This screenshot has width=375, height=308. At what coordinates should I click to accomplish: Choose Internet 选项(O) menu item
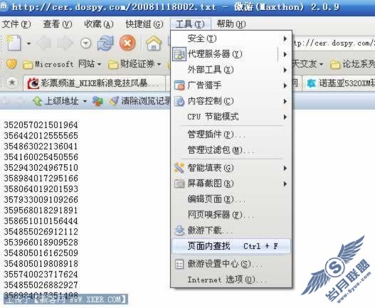pyautogui.click(x=231, y=280)
